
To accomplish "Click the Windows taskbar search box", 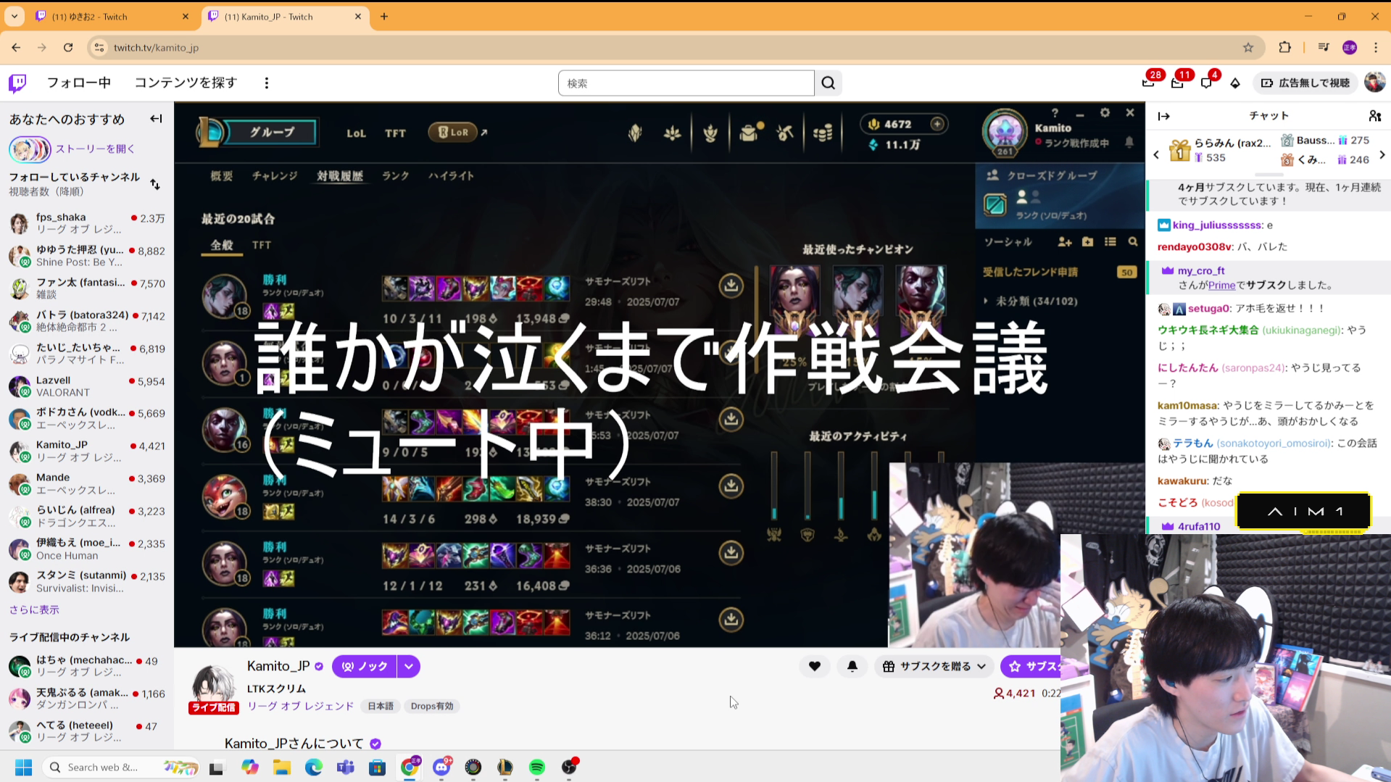I will click(120, 767).
